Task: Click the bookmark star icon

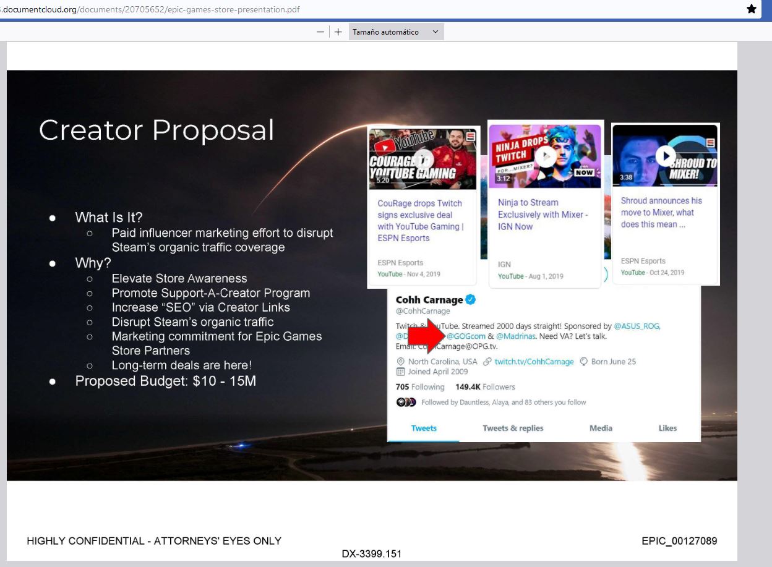Action: click(x=752, y=9)
